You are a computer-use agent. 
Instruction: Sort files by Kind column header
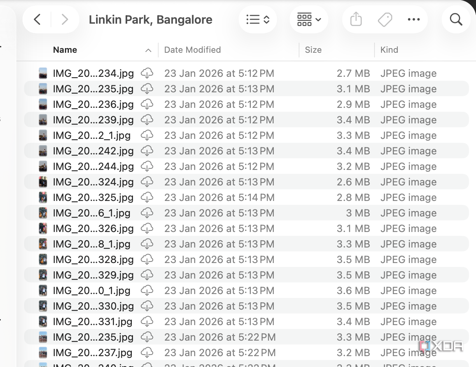(389, 50)
